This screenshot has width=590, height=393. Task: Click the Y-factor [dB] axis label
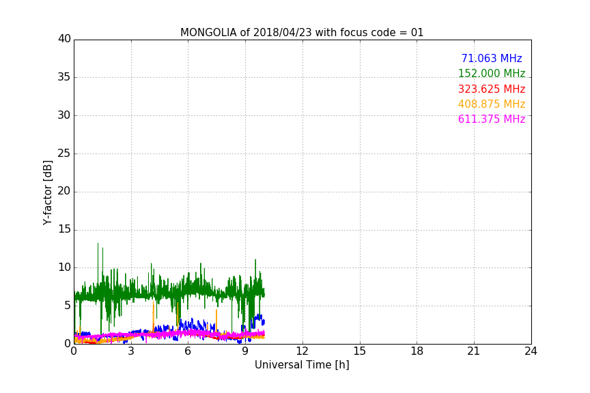click(x=47, y=192)
